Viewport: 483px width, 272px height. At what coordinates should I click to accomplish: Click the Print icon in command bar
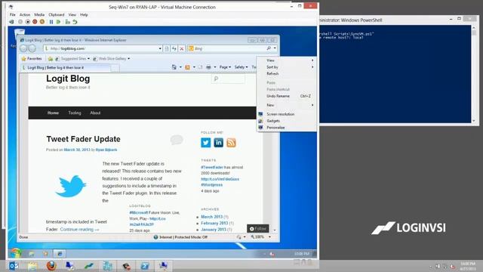coord(208,67)
